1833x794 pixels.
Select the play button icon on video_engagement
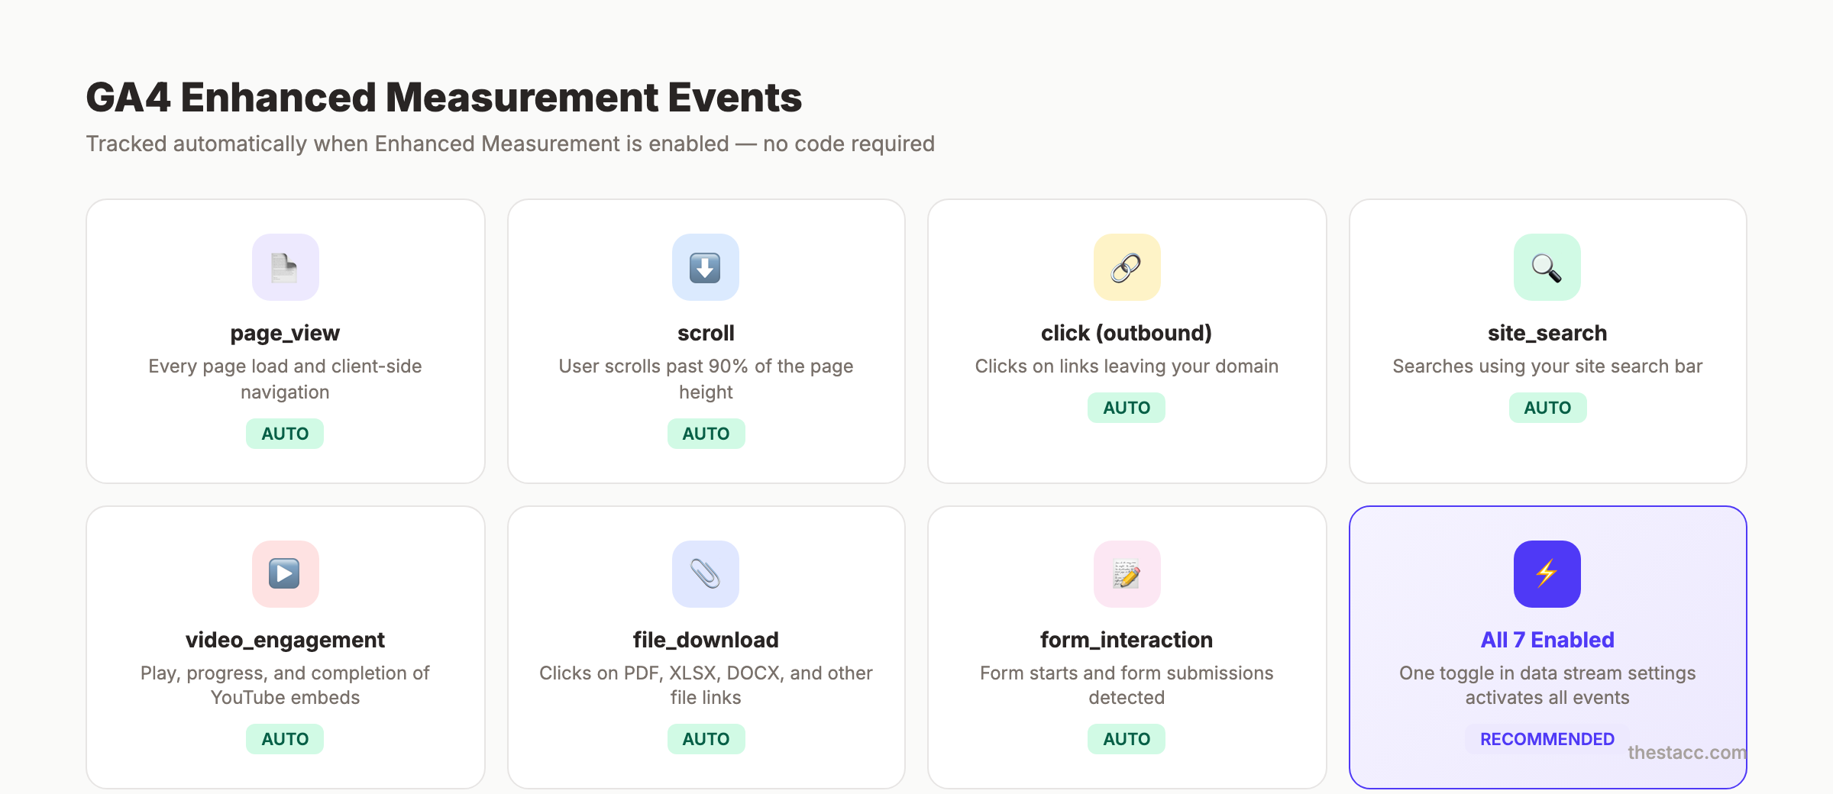click(x=285, y=574)
